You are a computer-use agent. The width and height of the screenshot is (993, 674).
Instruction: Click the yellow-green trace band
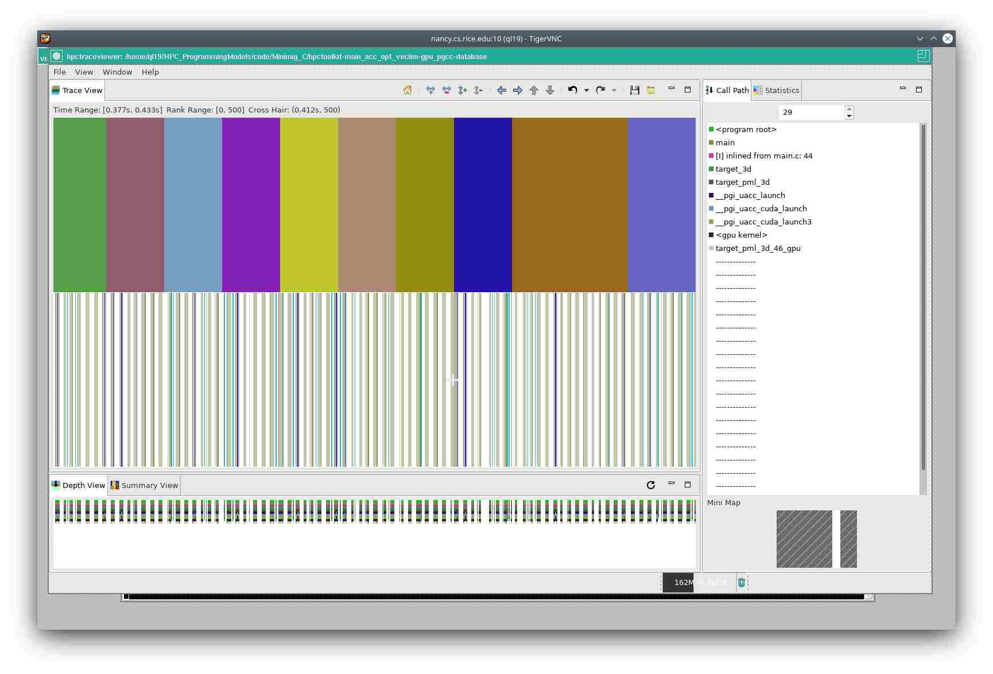tap(309, 205)
